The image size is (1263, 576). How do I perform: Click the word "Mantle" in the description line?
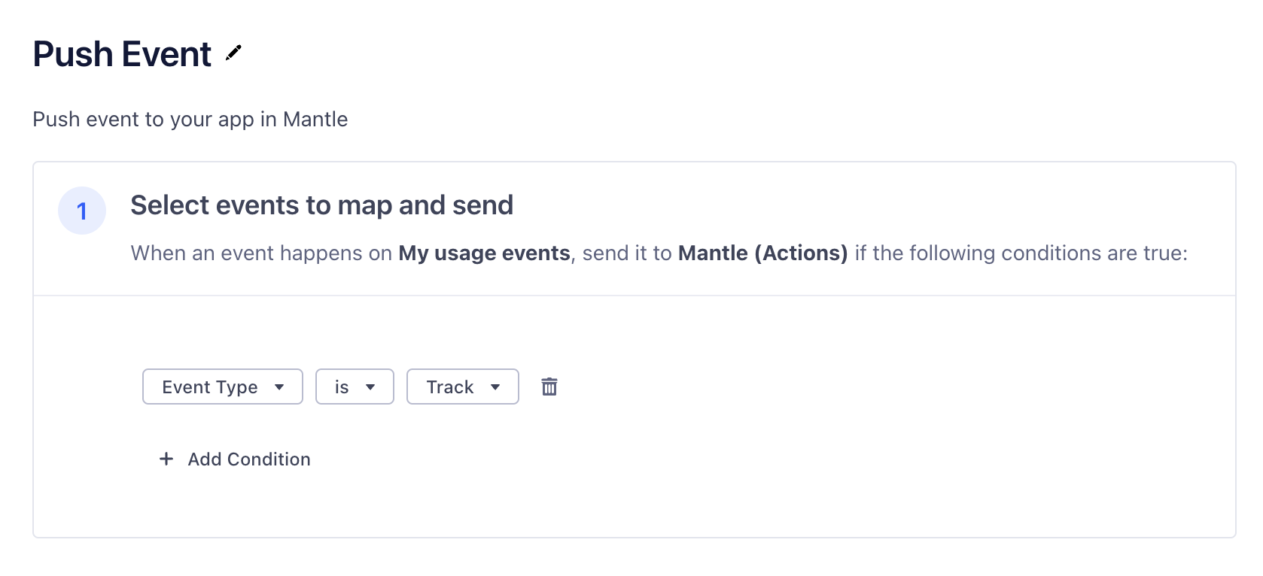coord(315,120)
